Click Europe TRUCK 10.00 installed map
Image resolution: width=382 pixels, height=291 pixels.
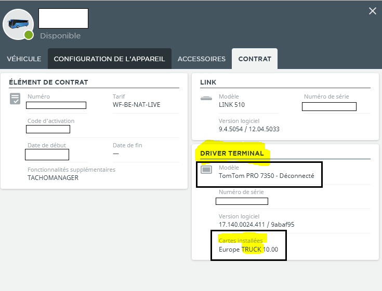248,250
